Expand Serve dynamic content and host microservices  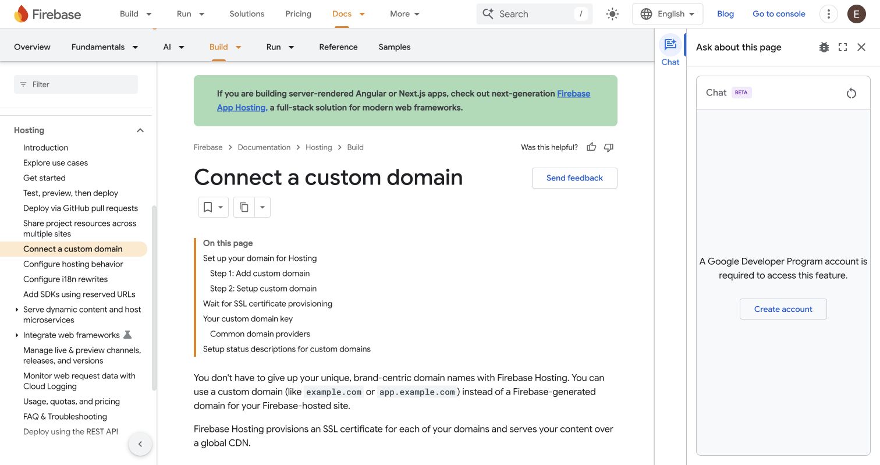pos(17,310)
